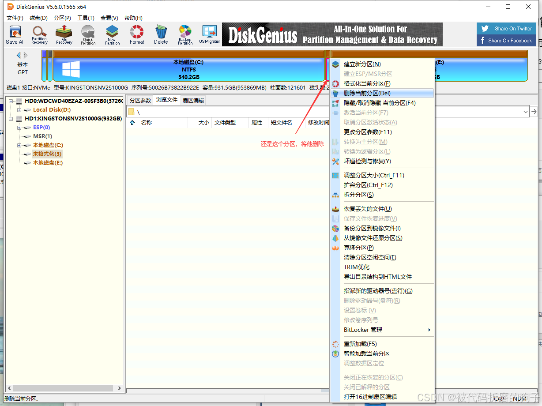This screenshot has height=406, width=542.
Task: Click the Save All toolbar icon
Action: 15,35
